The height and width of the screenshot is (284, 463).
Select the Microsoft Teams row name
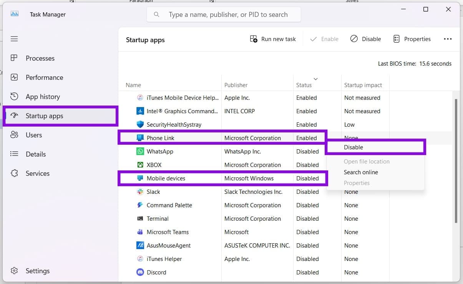(x=168, y=232)
